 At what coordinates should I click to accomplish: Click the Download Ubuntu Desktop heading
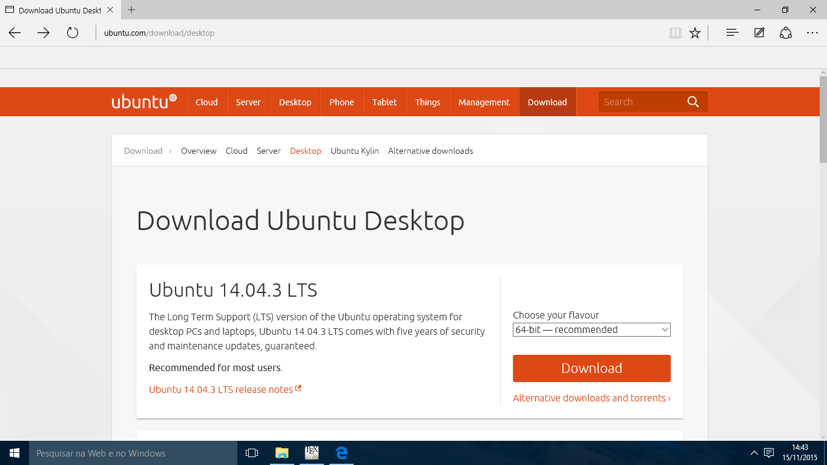point(300,220)
